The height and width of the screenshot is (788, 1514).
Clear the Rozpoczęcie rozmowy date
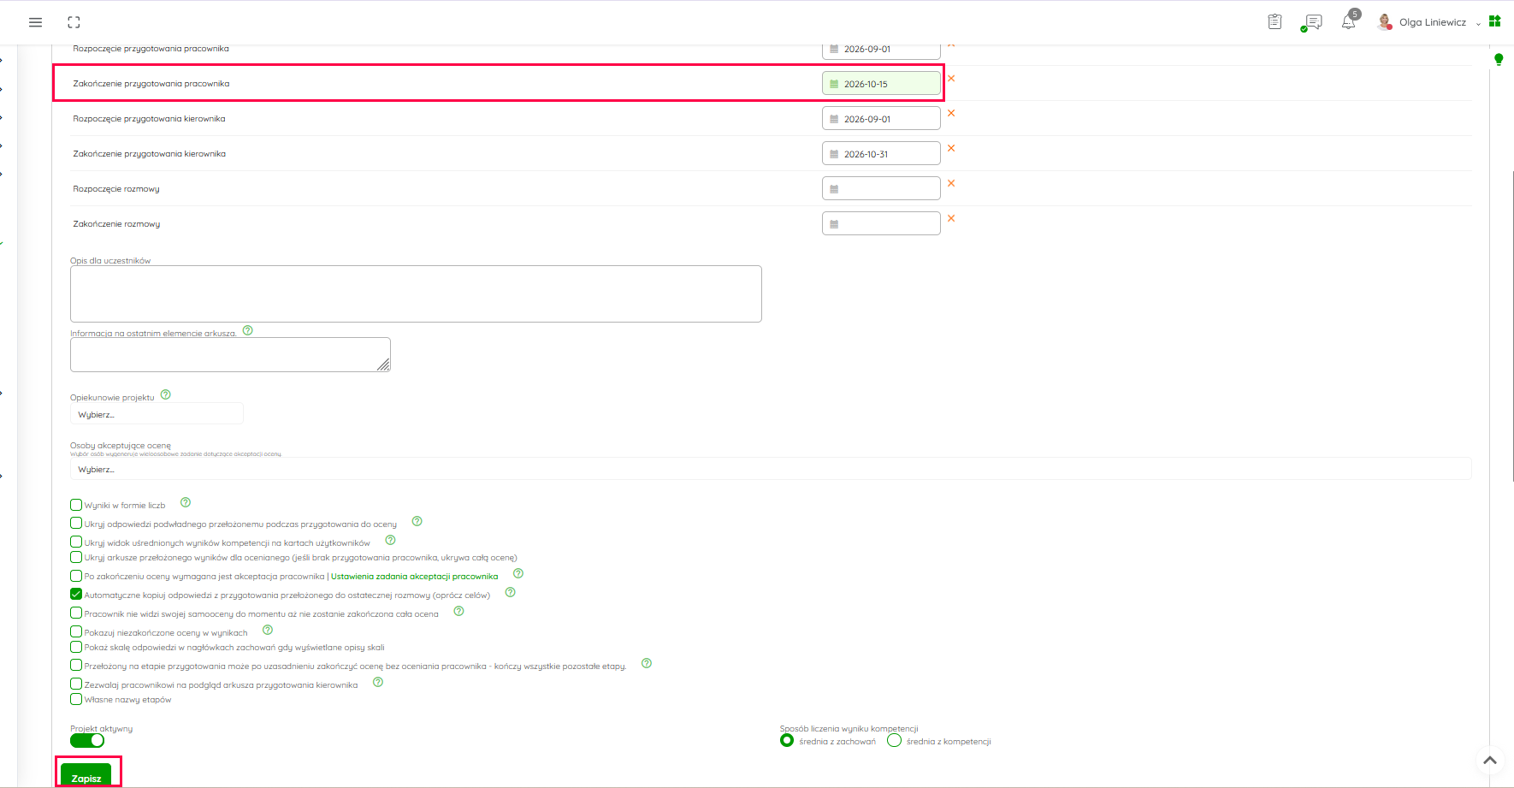[951, 184]
